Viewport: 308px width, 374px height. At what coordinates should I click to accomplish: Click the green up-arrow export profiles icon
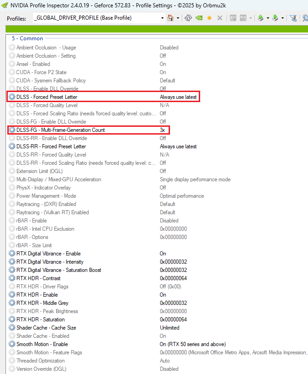[x=260, y=18]
